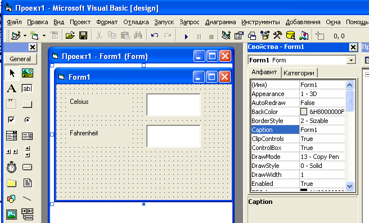
Task: Click the Redo toolbar icon
Action: pyautogui.click(x=168, y=36)
